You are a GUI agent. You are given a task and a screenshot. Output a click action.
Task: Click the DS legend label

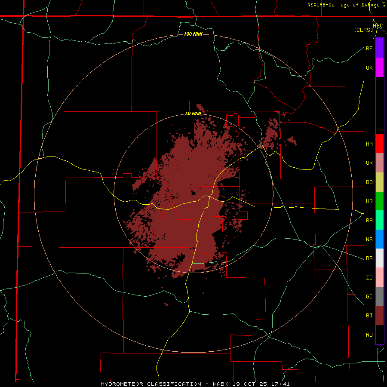coord(369,258)
